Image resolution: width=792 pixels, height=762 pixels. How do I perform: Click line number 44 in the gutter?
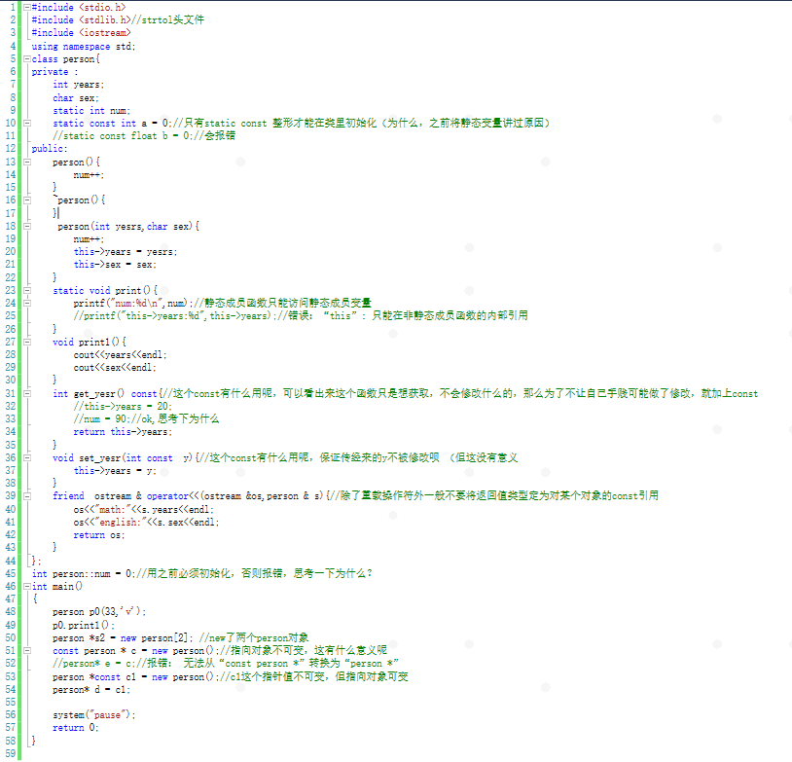(x=11, y=561)
